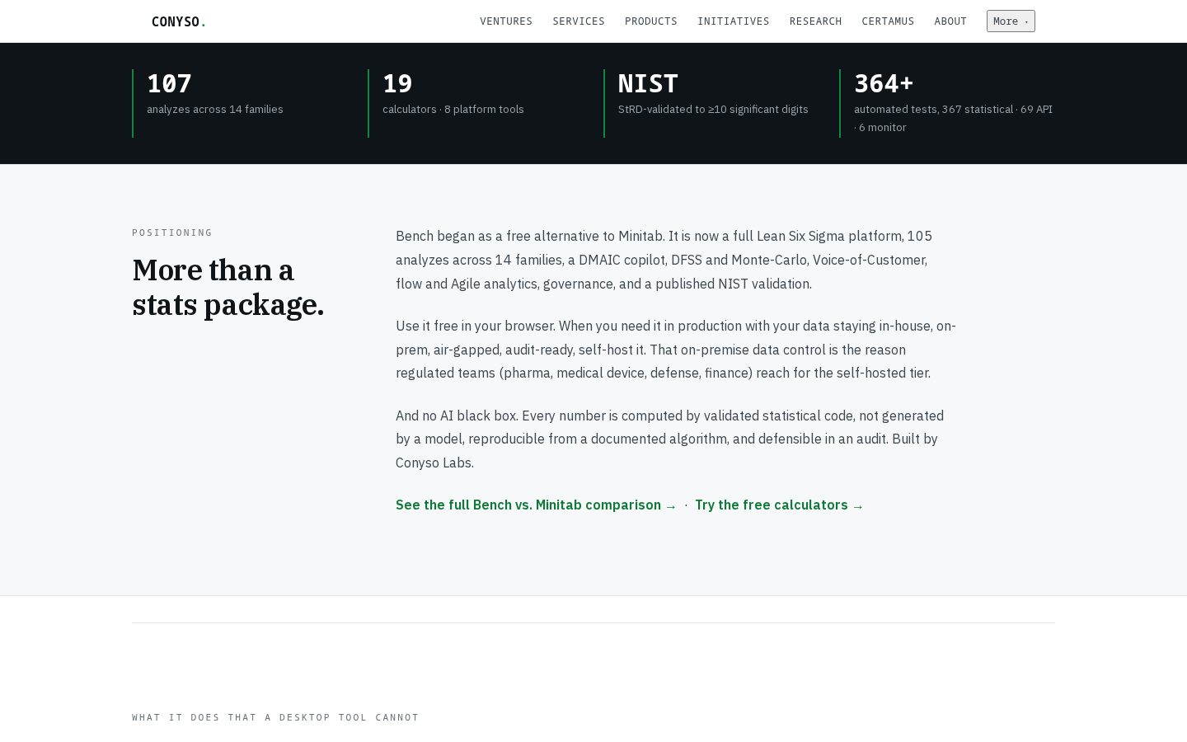Click 'What it does that a desktop tool cannot'
Viewport: 1187px width, 742px height.
tap(275, 718)
